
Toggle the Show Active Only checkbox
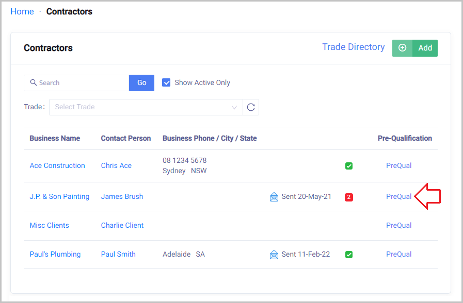pos(166,82)
